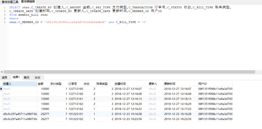Select the -26277 amount cell

[x=44, y=114]
